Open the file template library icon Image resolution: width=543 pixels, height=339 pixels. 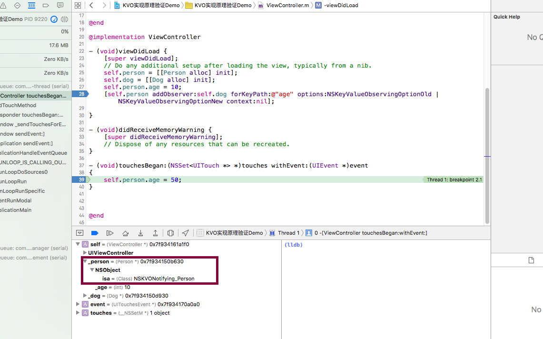[x=531, y=260]
